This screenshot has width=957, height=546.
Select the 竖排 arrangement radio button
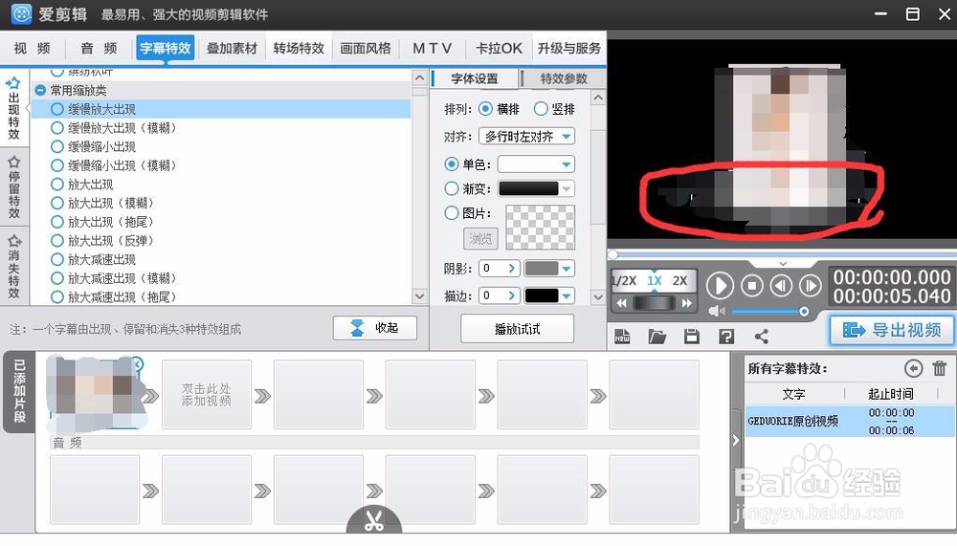click(x=541, y=109)
